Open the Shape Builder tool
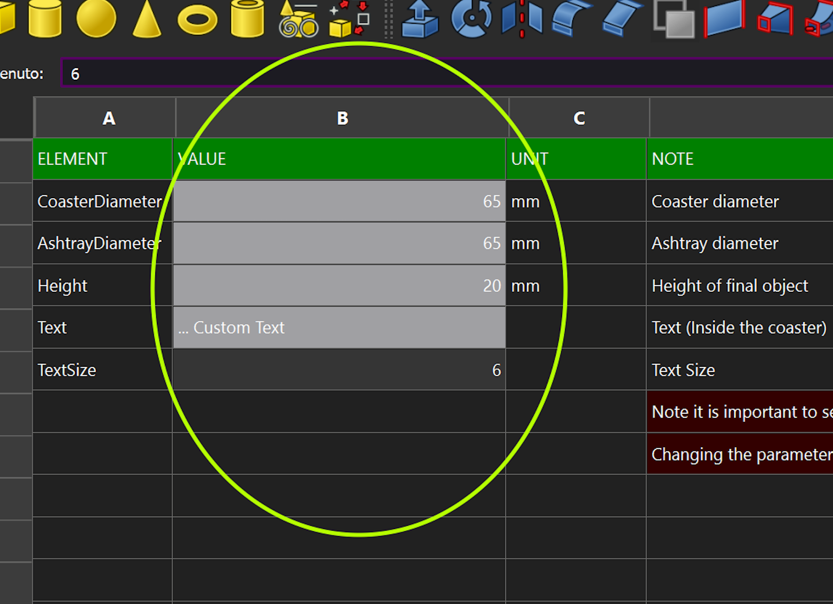 point(350,19)
